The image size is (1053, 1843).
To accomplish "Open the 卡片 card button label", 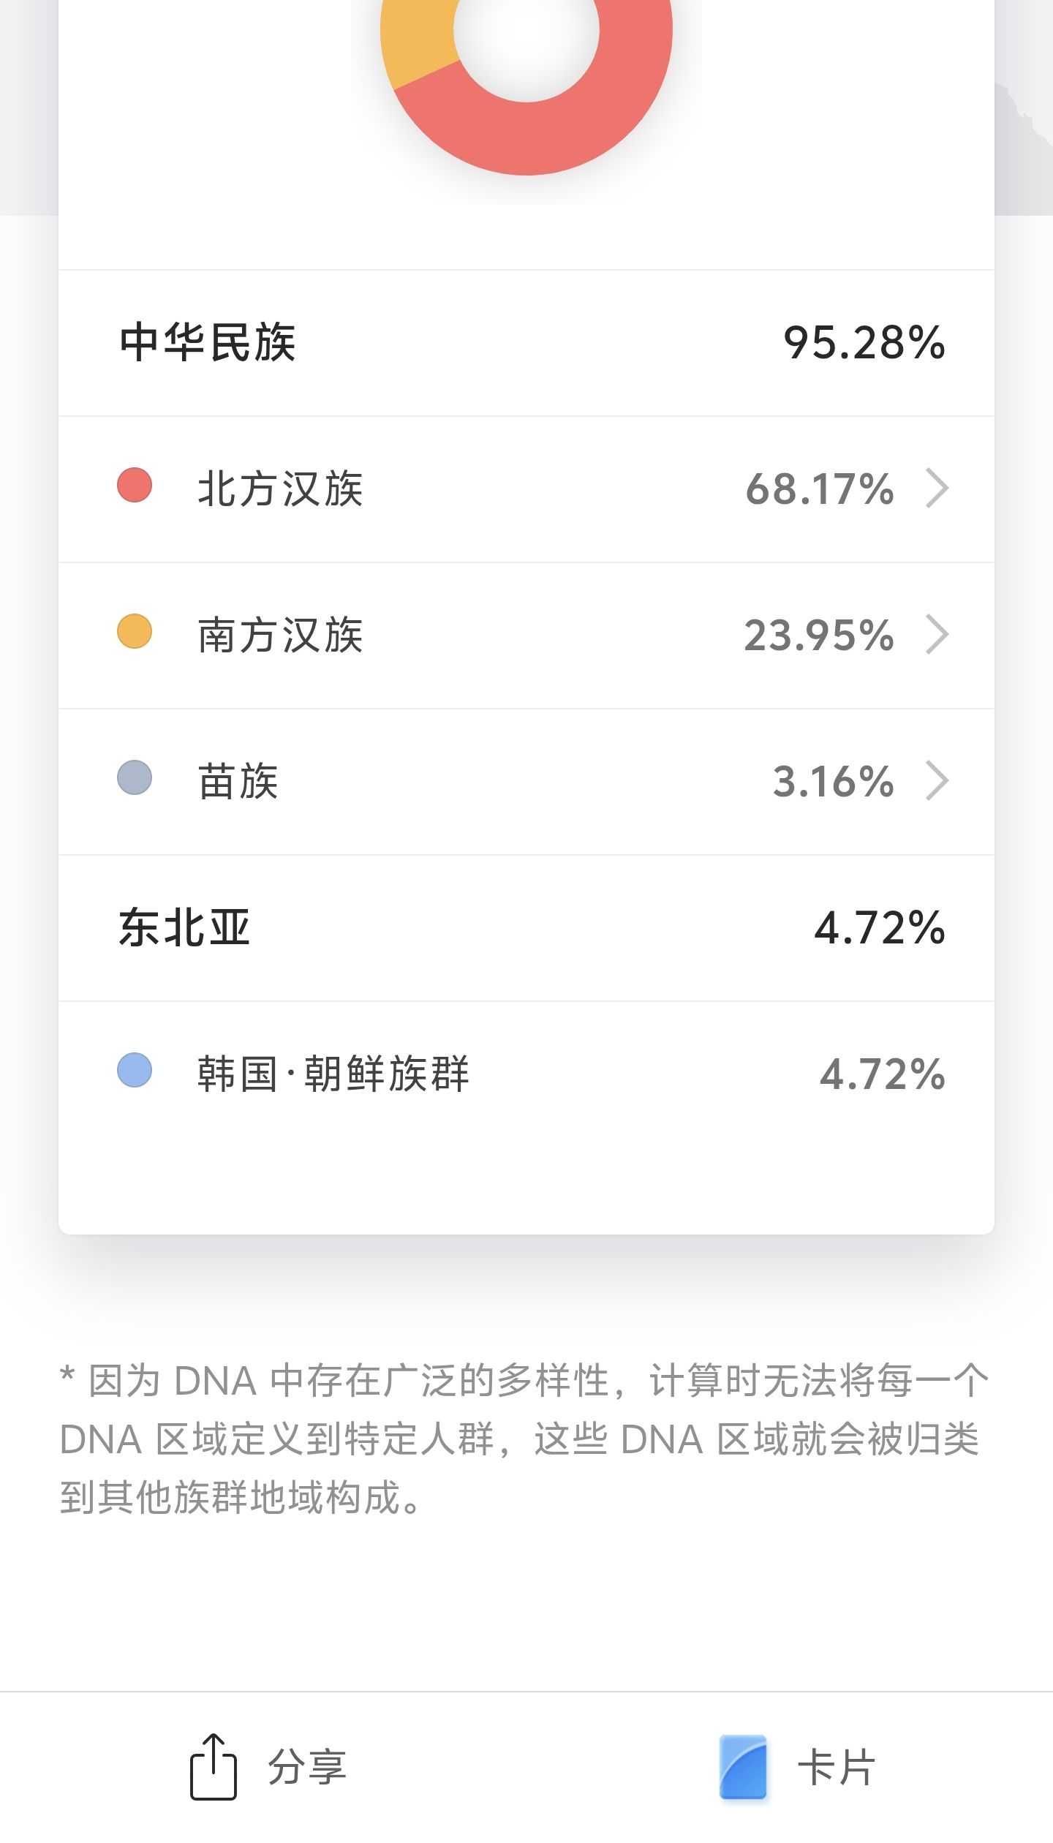I will (x=837, y=1767).
